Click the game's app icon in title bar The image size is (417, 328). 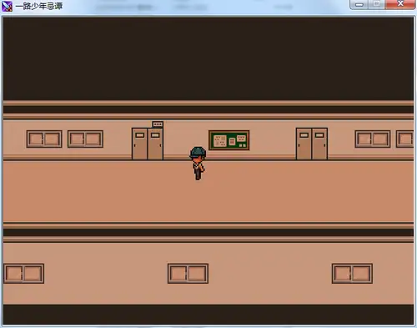tap(7, 6)
